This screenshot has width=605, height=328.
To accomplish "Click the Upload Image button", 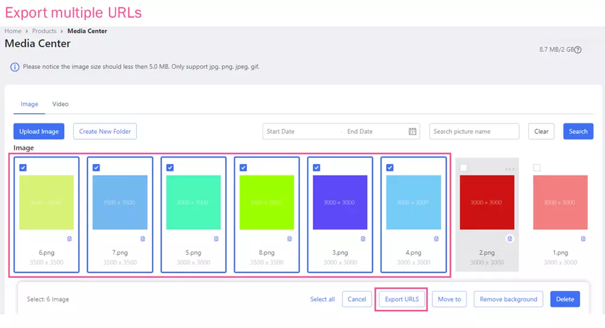I will (39, 131).
